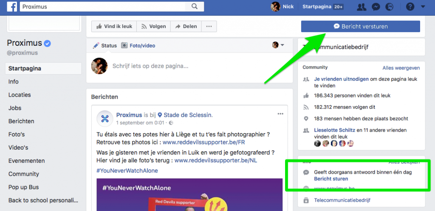Open notifications globe icon

[390, 7]
